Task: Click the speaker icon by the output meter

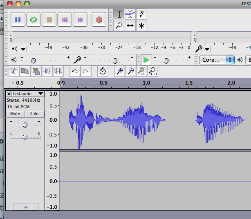Action: click(x=15, y=49)
